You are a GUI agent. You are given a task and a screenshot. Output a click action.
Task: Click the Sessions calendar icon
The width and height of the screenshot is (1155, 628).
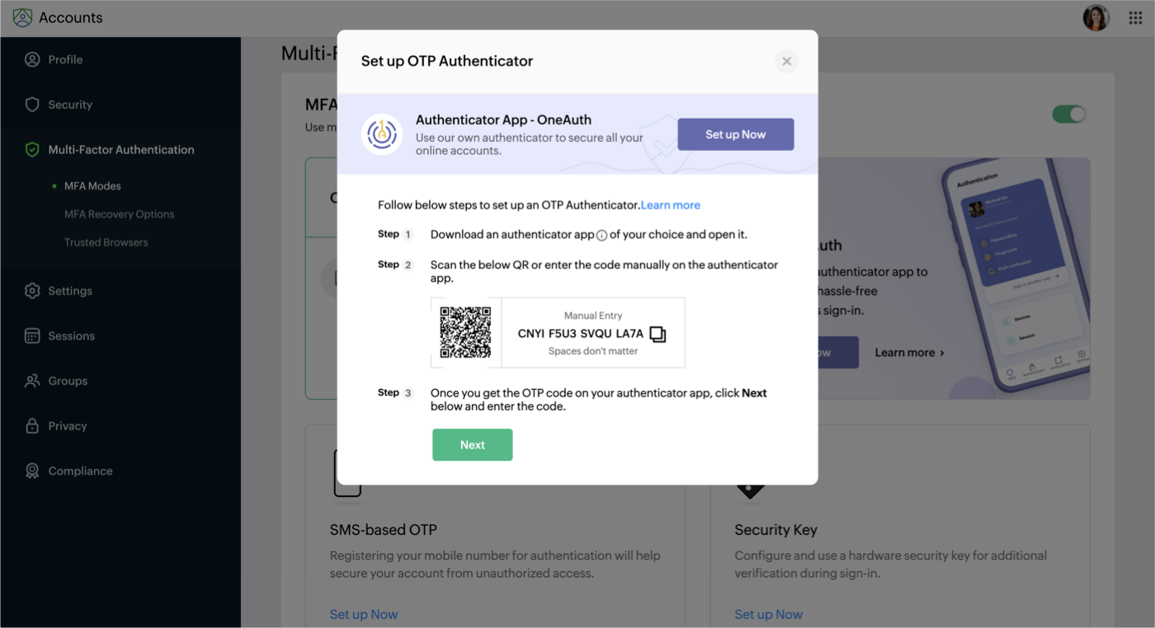pyautogui.click(x=32, y=336)
